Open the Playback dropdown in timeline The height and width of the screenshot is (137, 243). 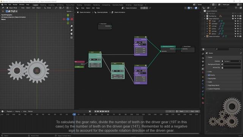10,112
